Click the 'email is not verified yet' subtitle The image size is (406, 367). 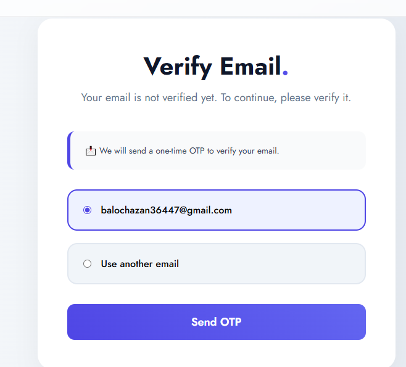[216, 98]
